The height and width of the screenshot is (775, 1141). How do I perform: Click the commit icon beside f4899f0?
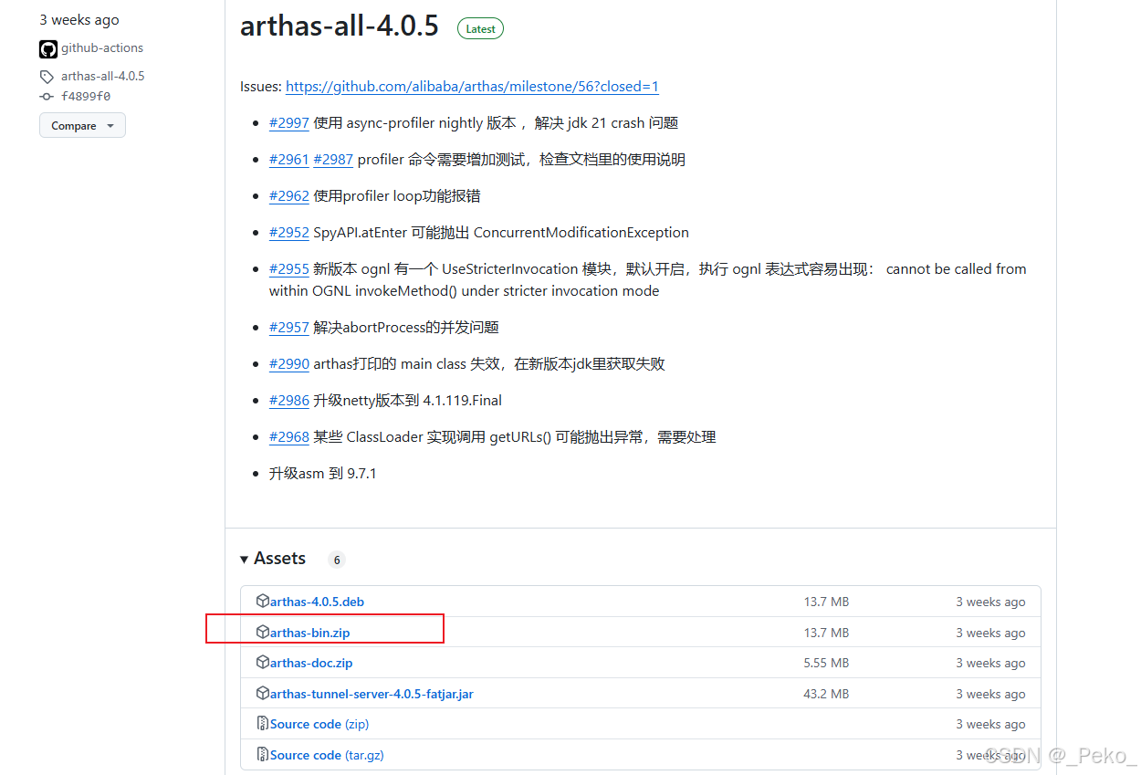pyautogui.click(x=47, y=96)
